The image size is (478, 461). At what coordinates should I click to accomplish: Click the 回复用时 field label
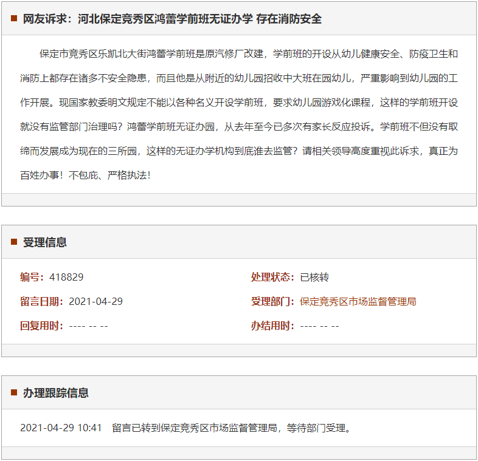[41, 326]
